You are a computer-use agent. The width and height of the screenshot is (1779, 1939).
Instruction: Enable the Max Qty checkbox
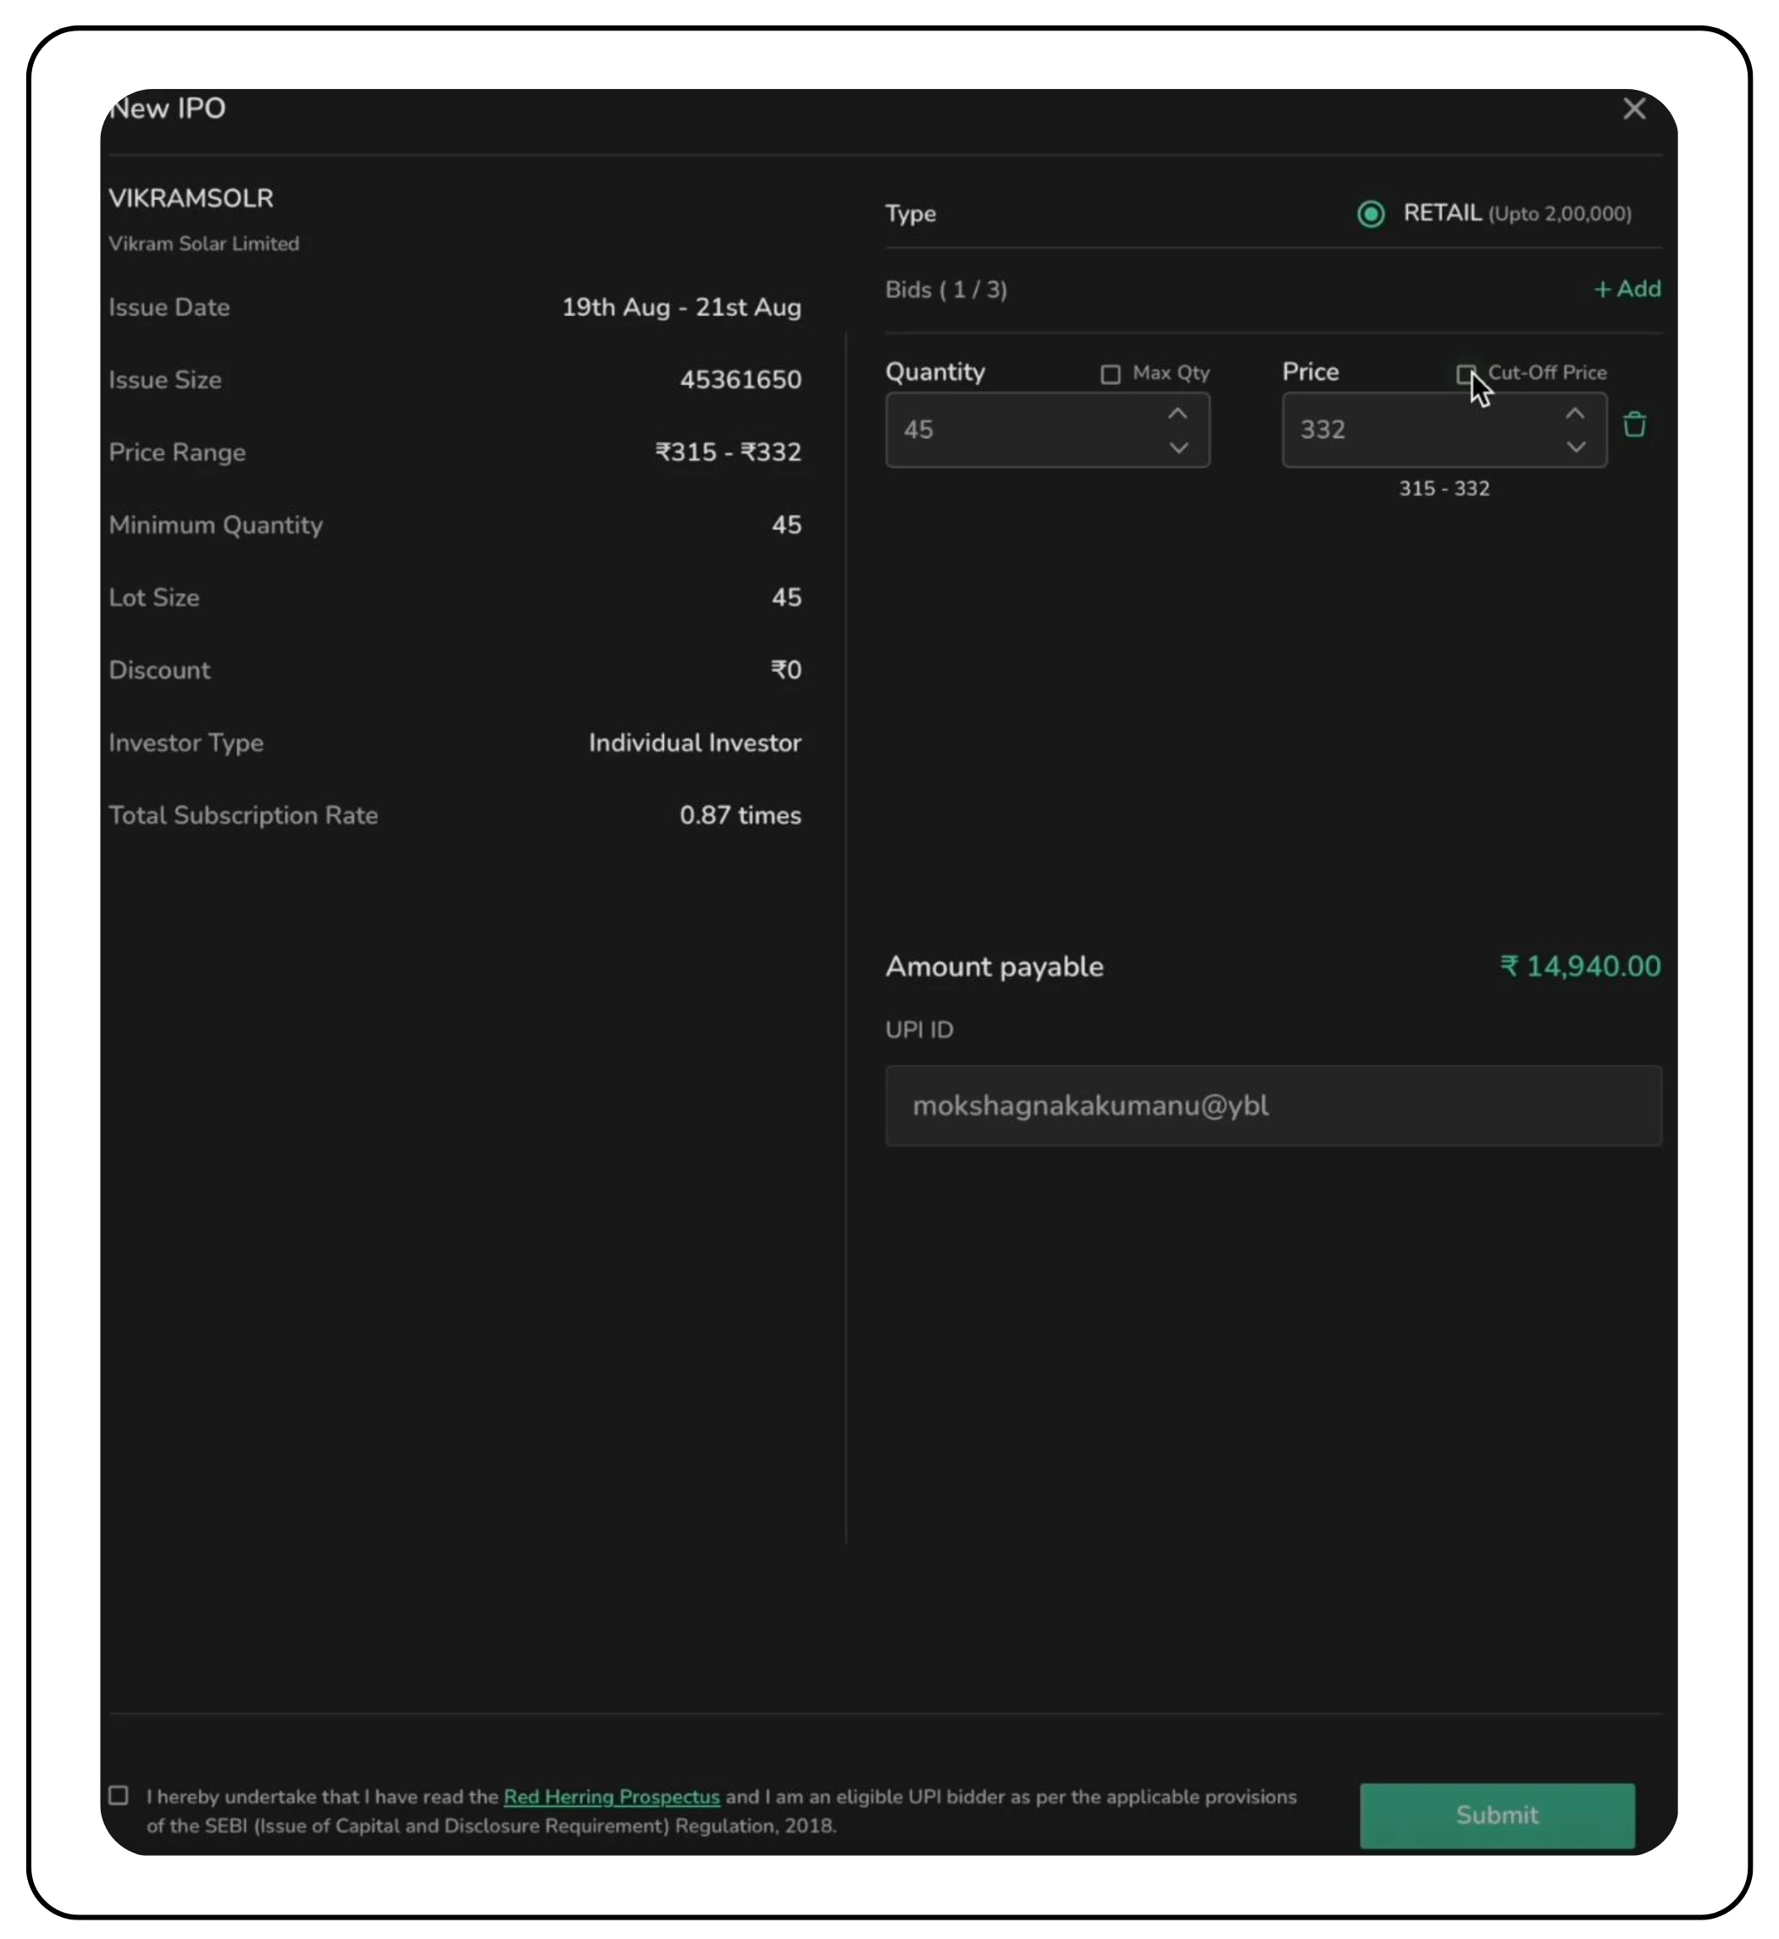[x=1110, y=374]
